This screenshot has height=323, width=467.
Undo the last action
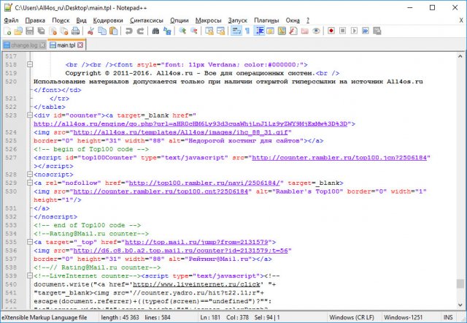pyautogui.click(x=128, y=31)
